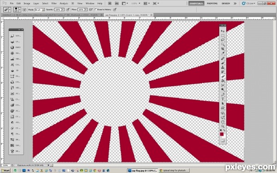The image size is (277, 173).
Task: Select the Crop tool
Action: point(223,49)
